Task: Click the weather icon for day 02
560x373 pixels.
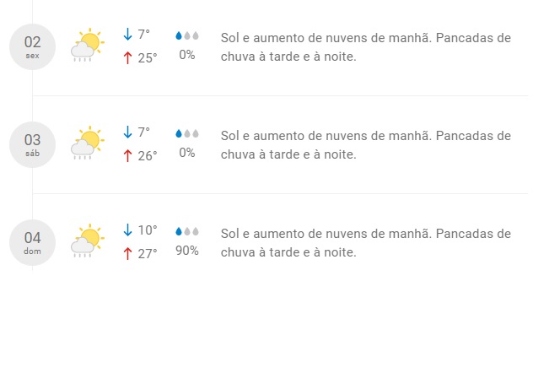Action: pos(87,46)
